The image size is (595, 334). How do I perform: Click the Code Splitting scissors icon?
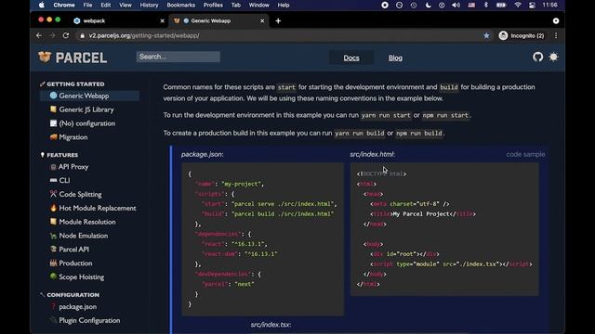(x=54, y=194)
